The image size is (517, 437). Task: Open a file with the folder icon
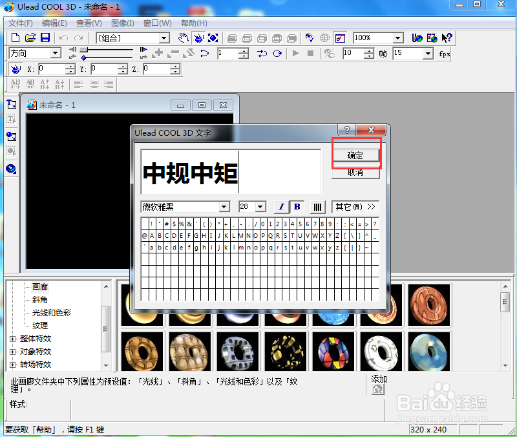click(30, 38)
